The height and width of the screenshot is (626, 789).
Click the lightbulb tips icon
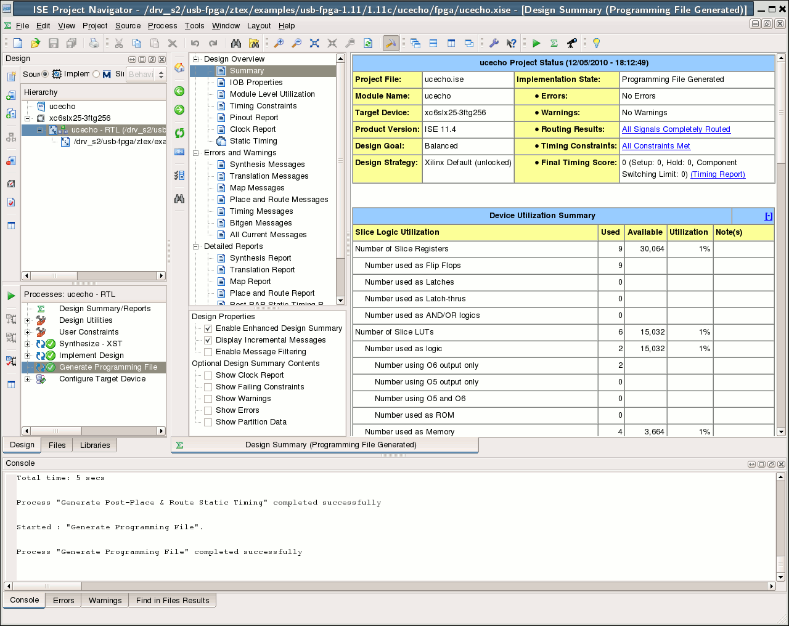(x=596, y=43)
